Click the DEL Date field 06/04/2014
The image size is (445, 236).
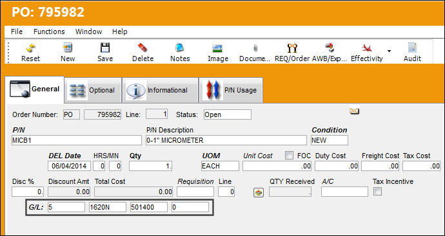(69, 166)
